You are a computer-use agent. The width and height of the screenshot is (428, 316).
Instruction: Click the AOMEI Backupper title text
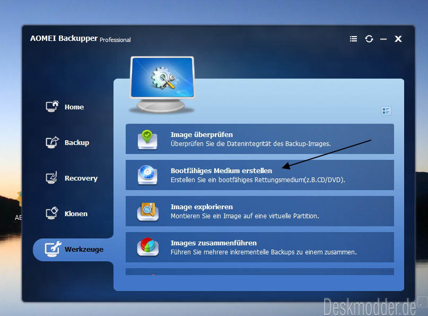click(x=64, y=38)
